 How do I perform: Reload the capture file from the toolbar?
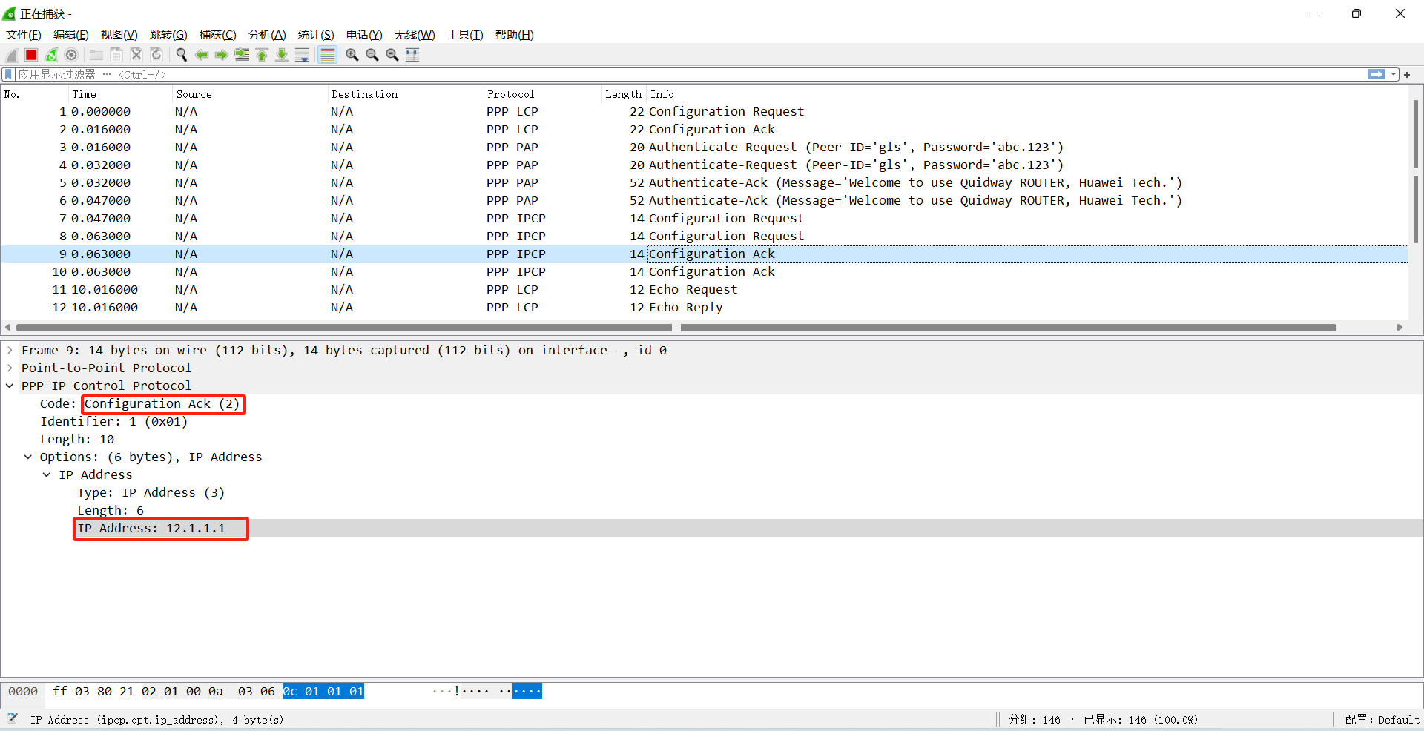tap(156, 55)
